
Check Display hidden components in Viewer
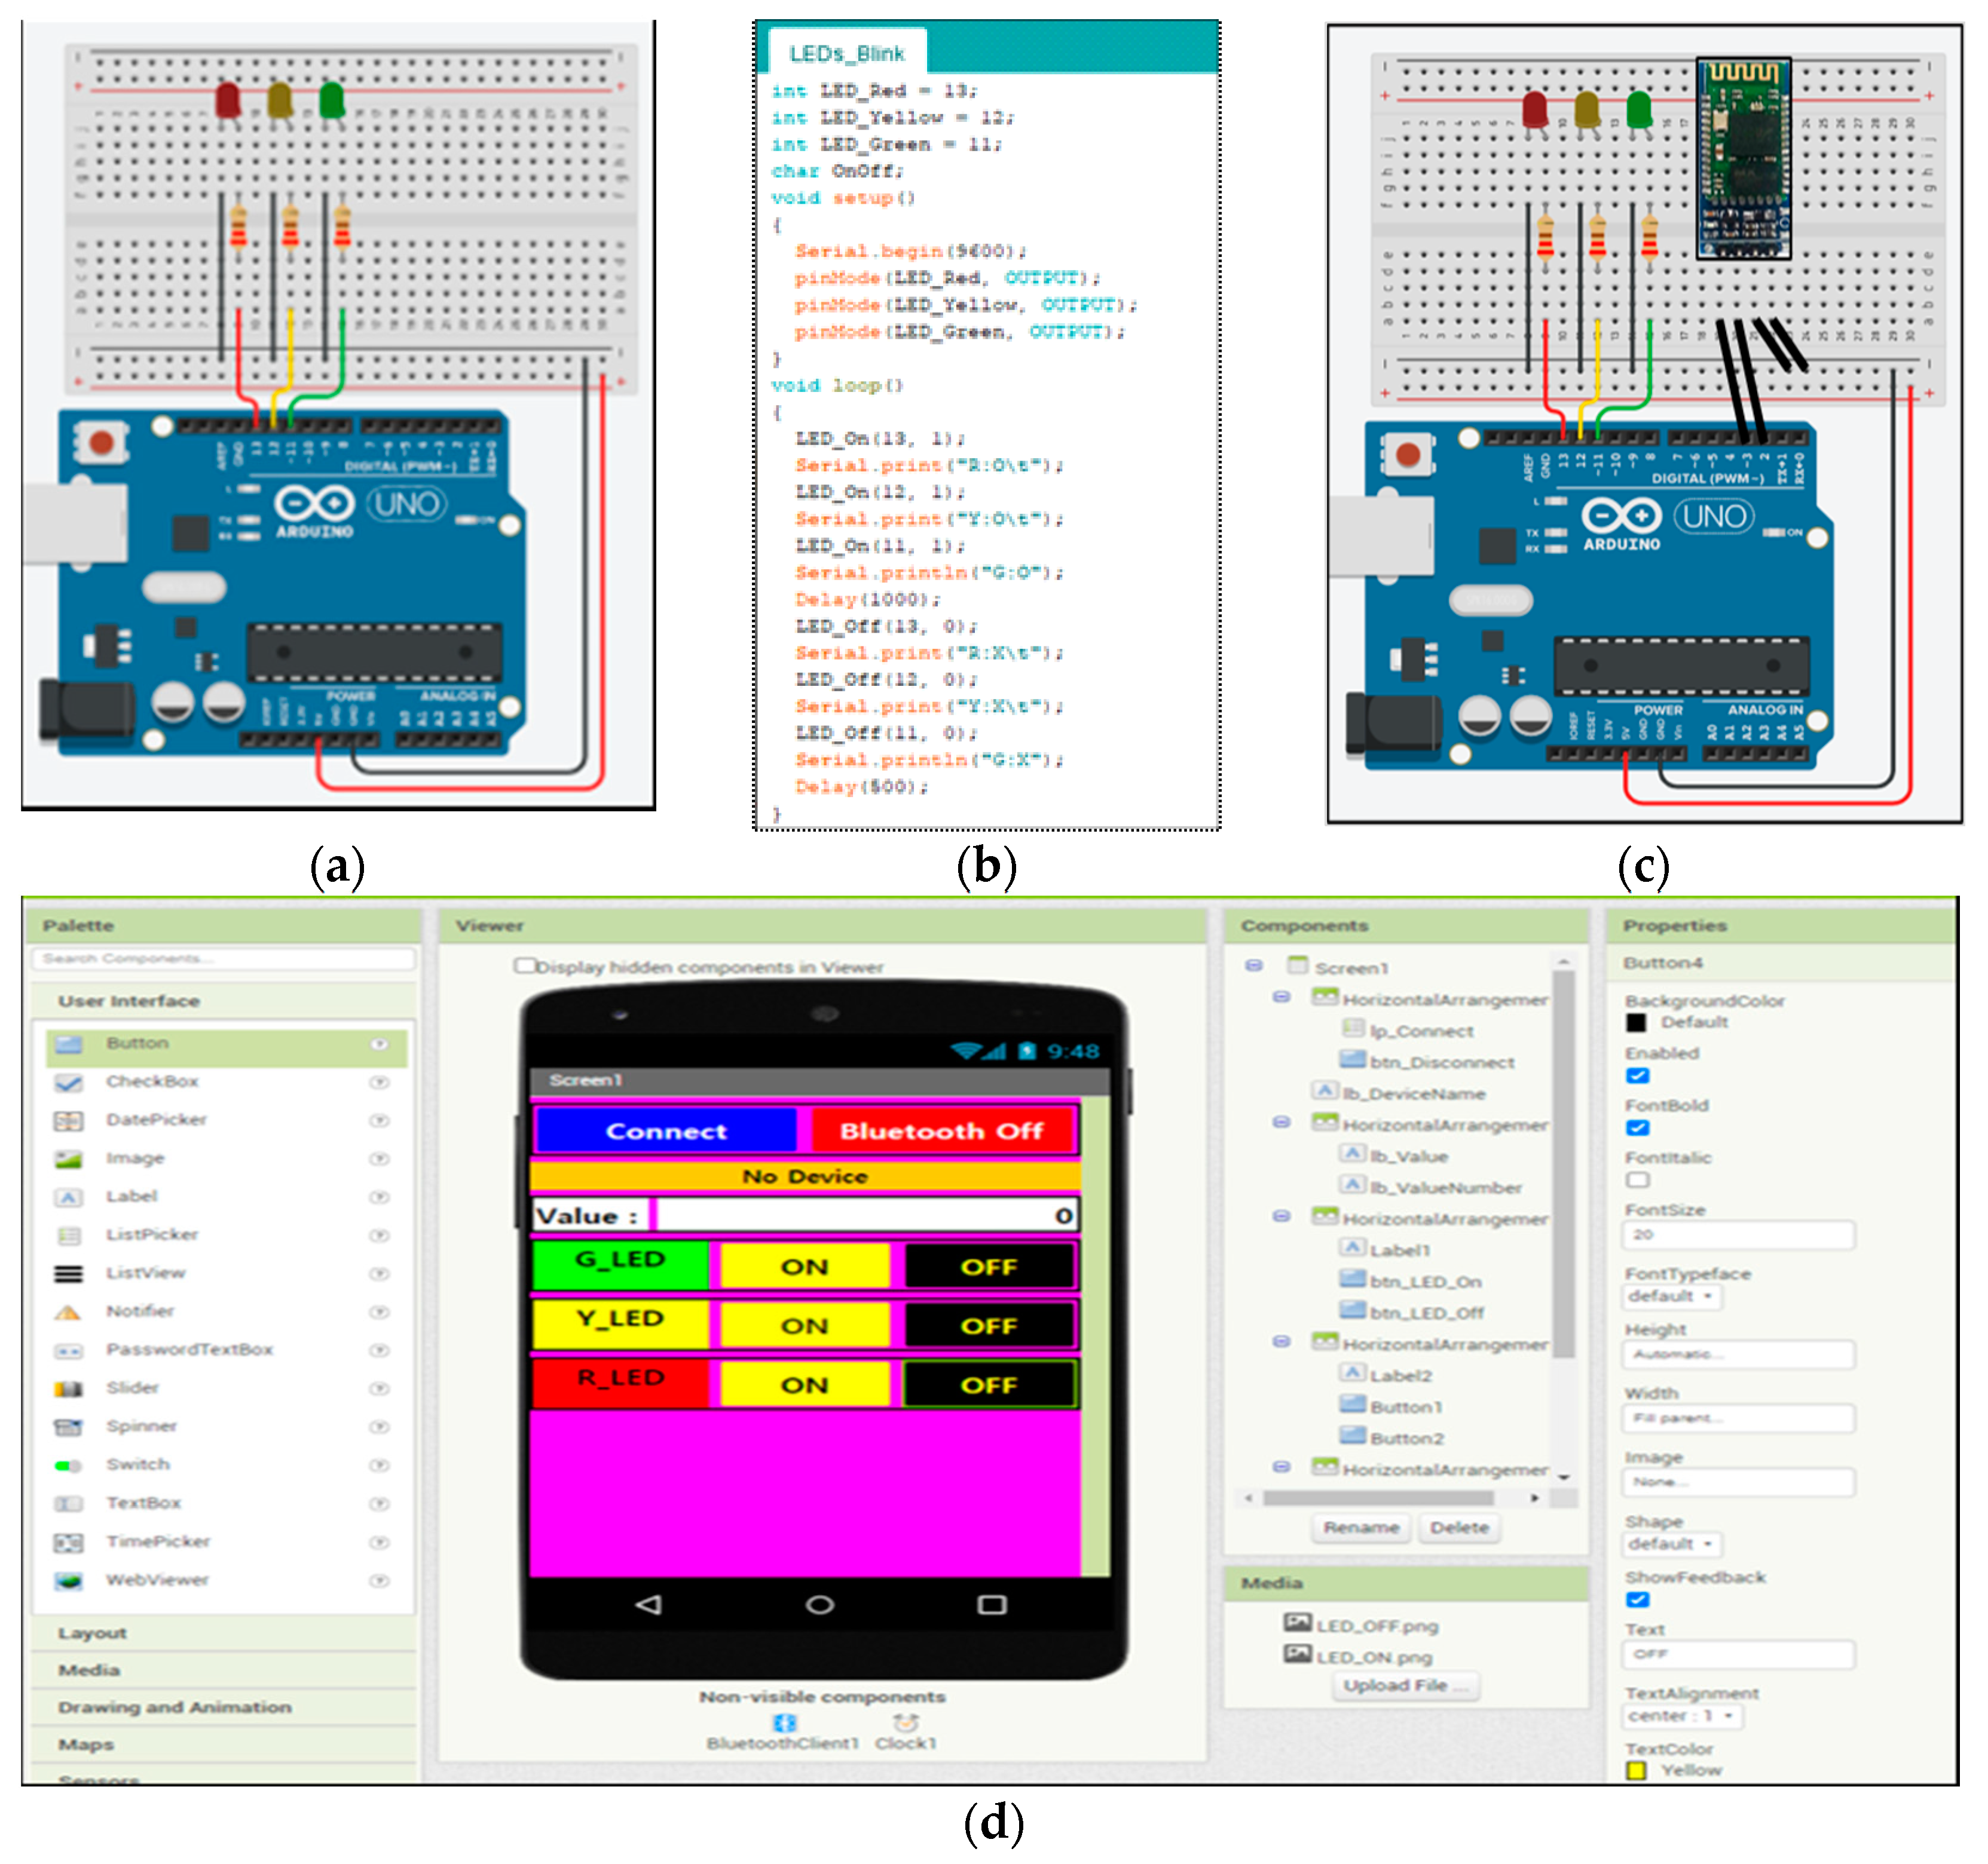(x=524, y=967)
